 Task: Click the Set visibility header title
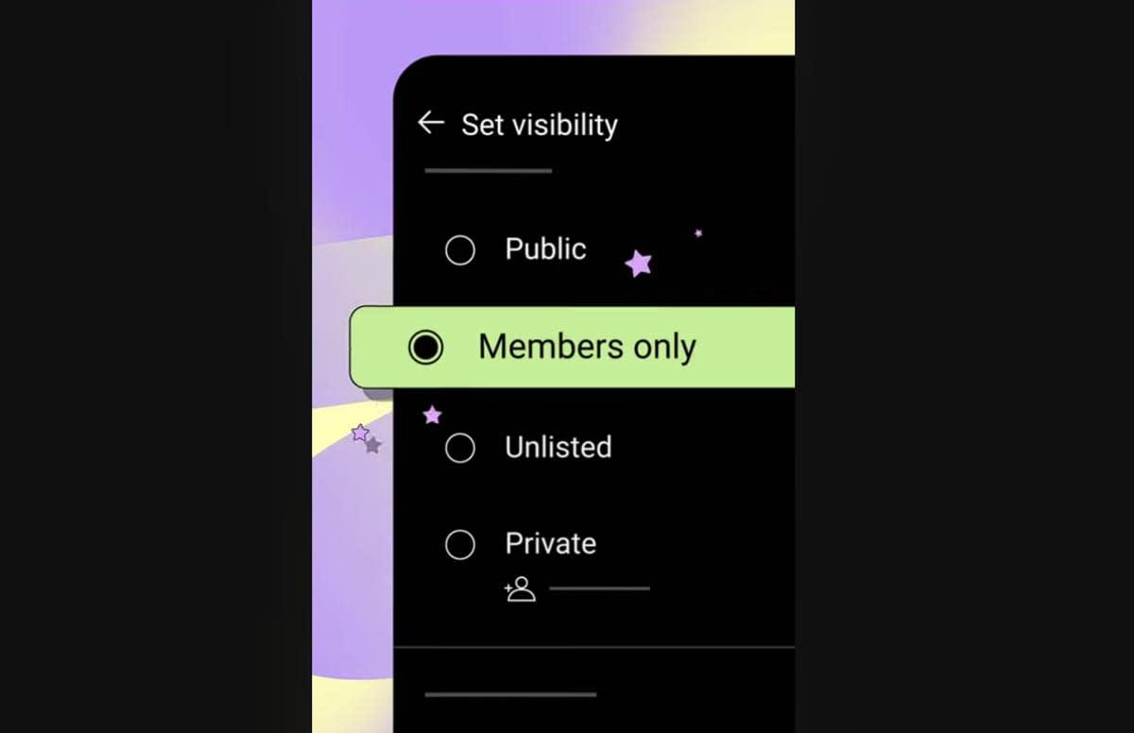(539, 125)
